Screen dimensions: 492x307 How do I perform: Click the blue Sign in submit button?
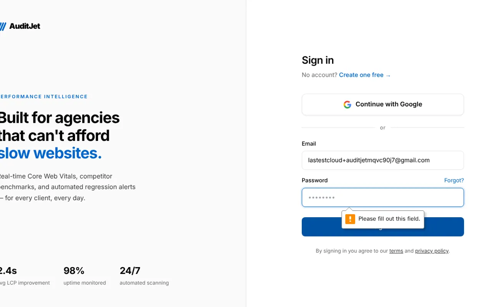click(x=383, y=227)
